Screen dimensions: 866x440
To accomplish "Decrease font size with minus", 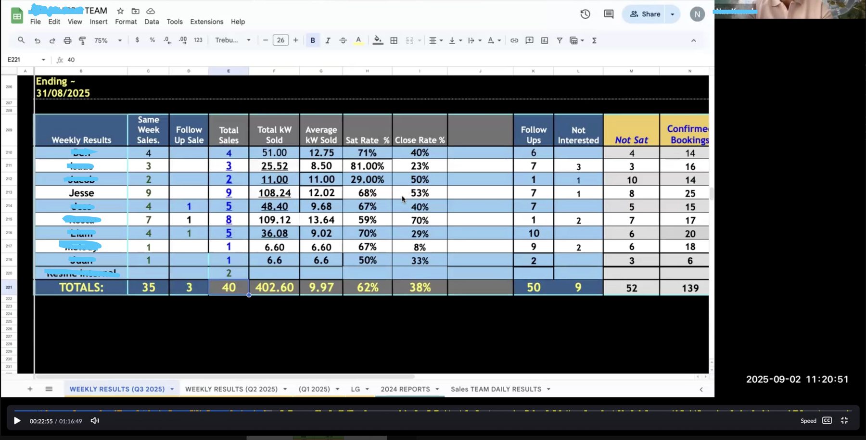I will click(265, 40).
